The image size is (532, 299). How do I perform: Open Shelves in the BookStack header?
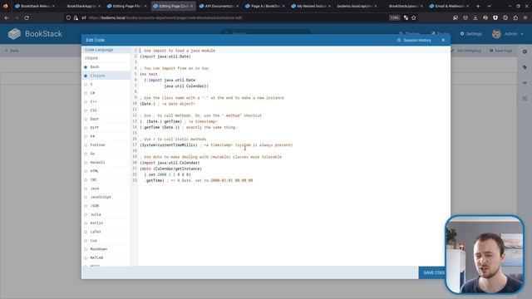click(410, 34)
